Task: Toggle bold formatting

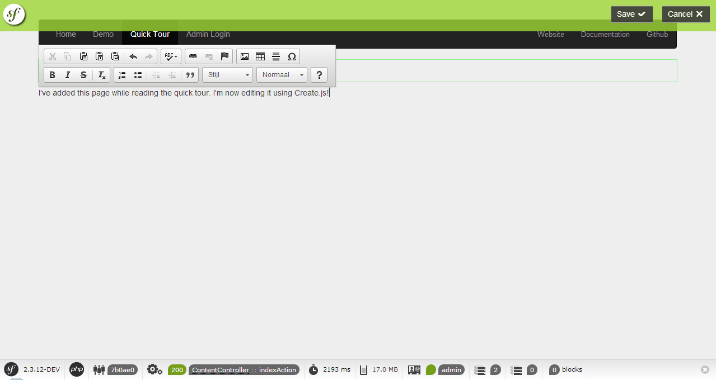Action: (53, 75)
